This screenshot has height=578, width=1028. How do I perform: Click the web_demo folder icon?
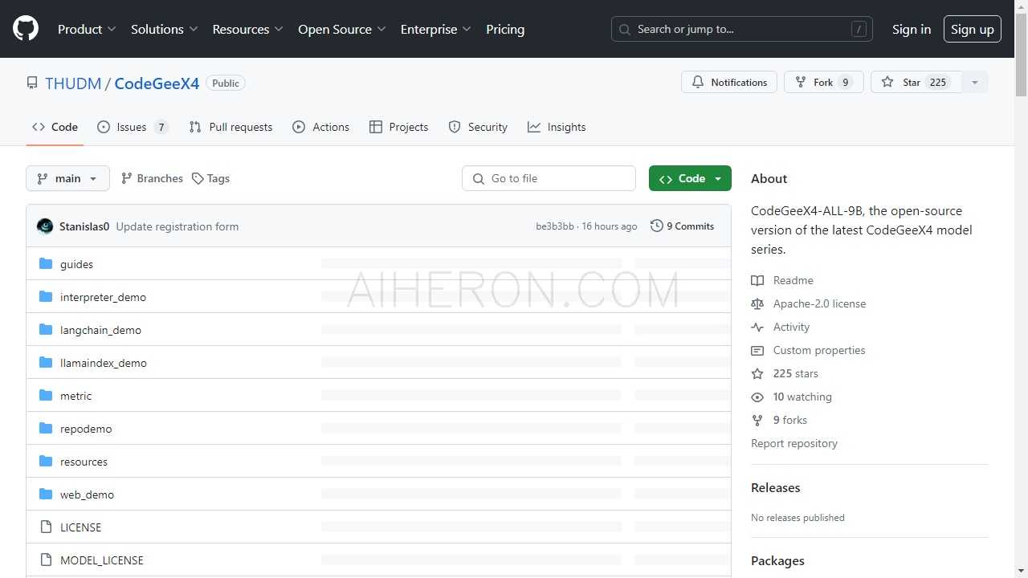[x=46, y=495]
